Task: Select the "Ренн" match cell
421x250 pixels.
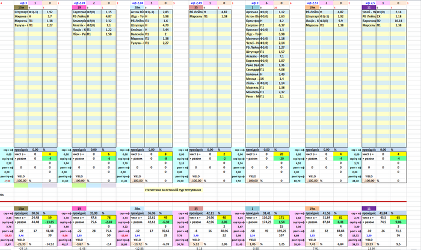Action: pyautogui.click(x=253, y=96)
